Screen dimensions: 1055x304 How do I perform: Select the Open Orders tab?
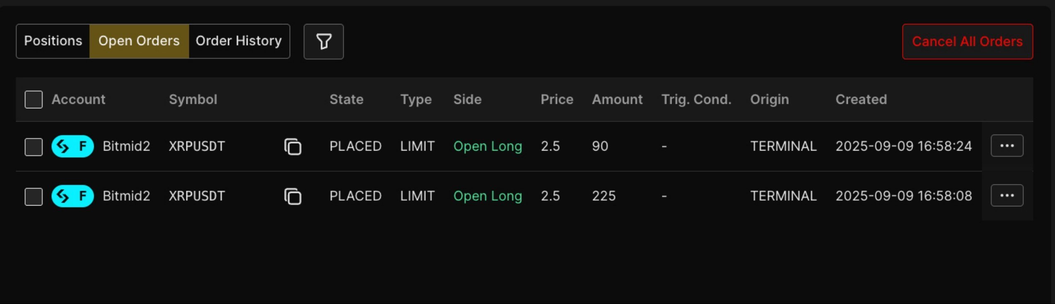tap(139, 41)
